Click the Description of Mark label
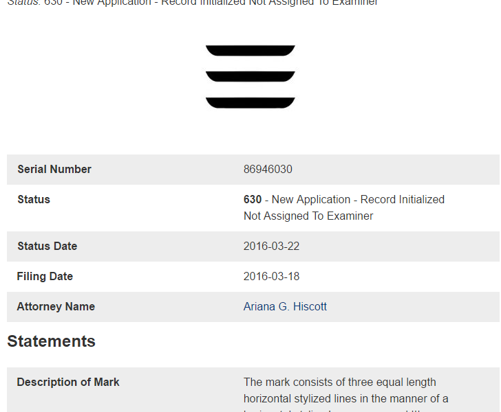This screenshot has height=412, width=501. pos(68,382)
